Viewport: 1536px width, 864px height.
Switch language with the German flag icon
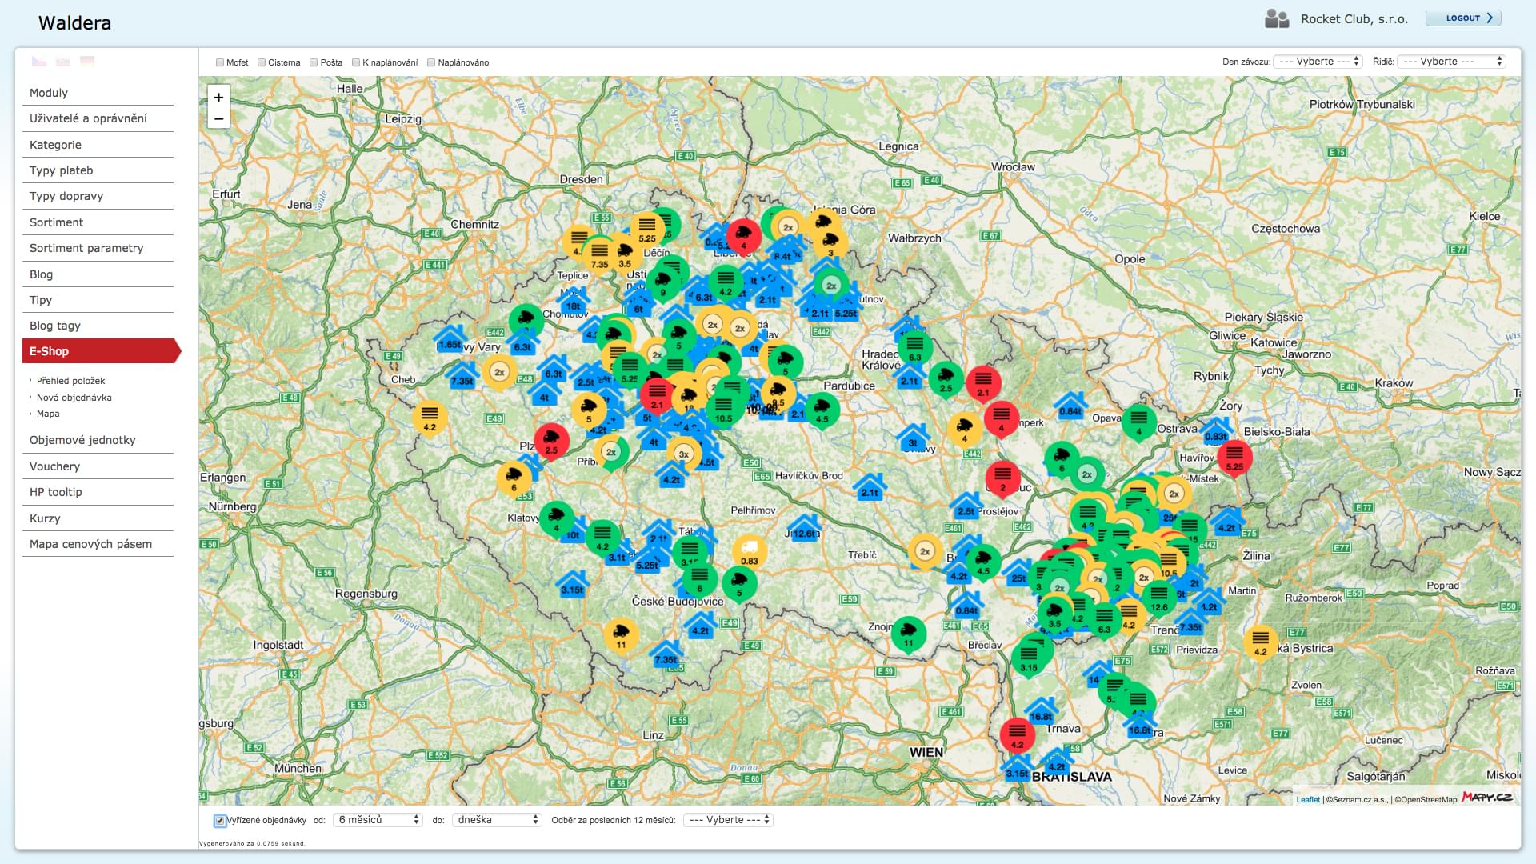click(87, 61)
